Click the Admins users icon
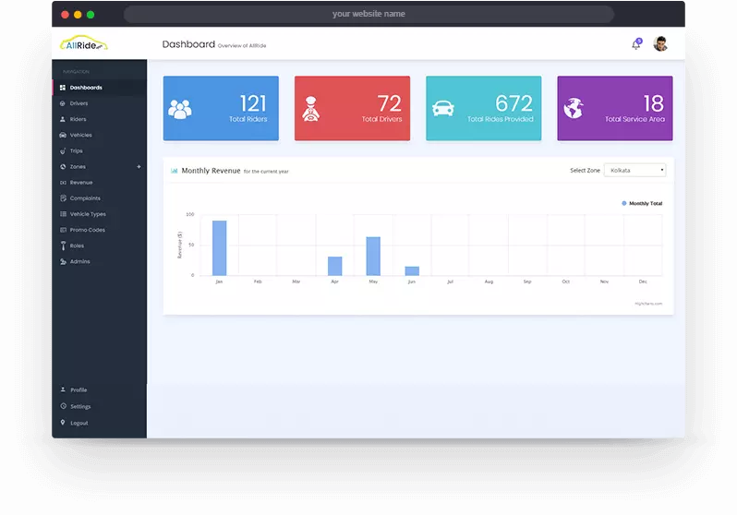The height and width of the screenshot is (515, 737). point(63,262)
